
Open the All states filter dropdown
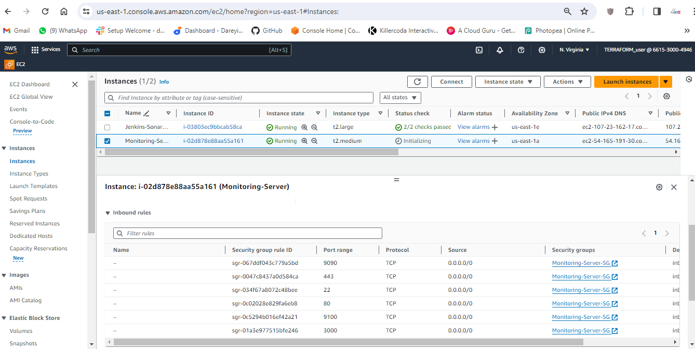(x=400, y=98)
